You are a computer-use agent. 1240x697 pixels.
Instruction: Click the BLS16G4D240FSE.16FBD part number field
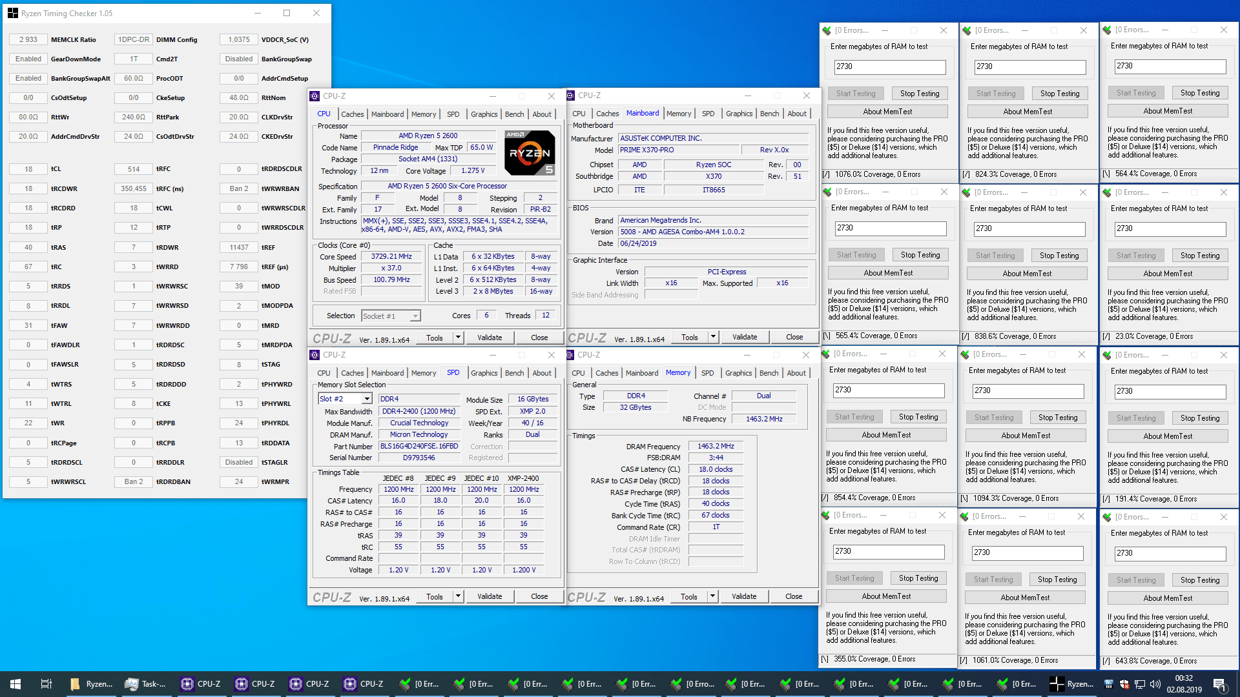click(x=419, y=447)
